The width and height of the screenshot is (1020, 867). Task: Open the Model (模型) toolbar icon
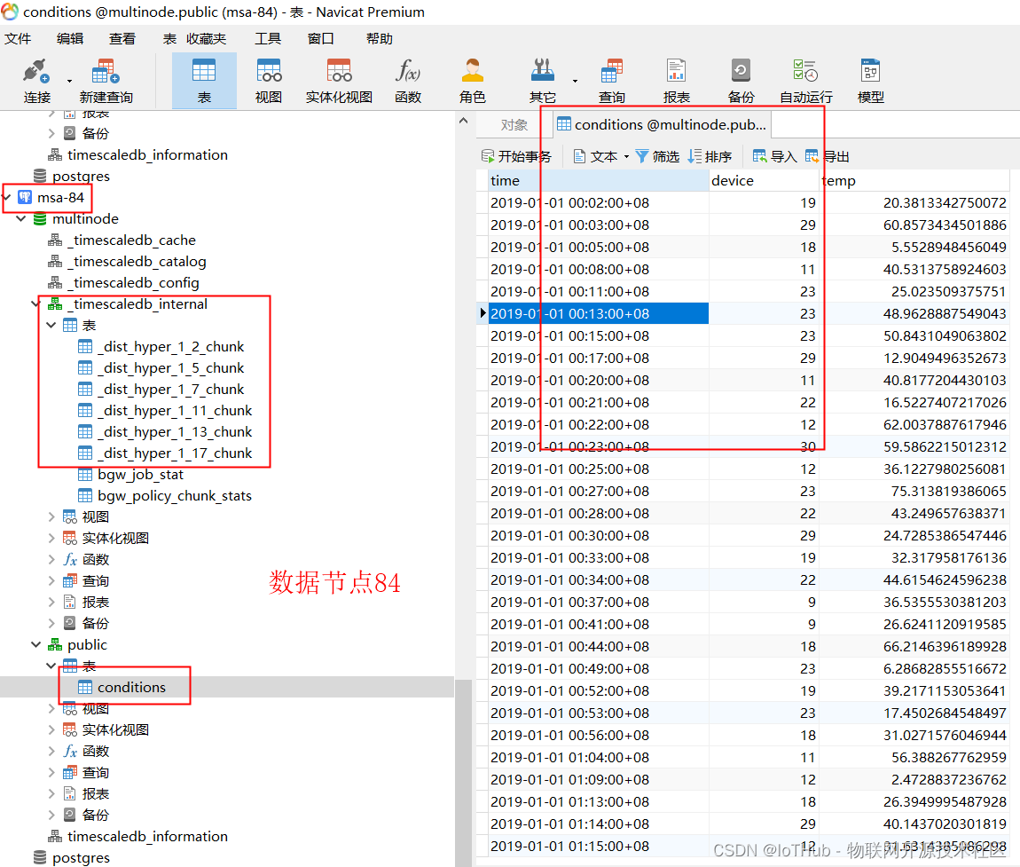click(x=870, y=81)
